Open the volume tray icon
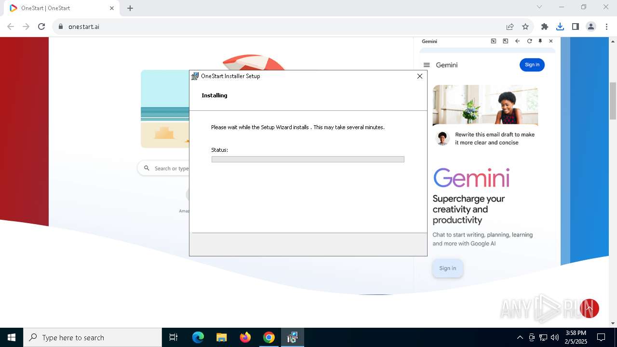 click(555, 337)
